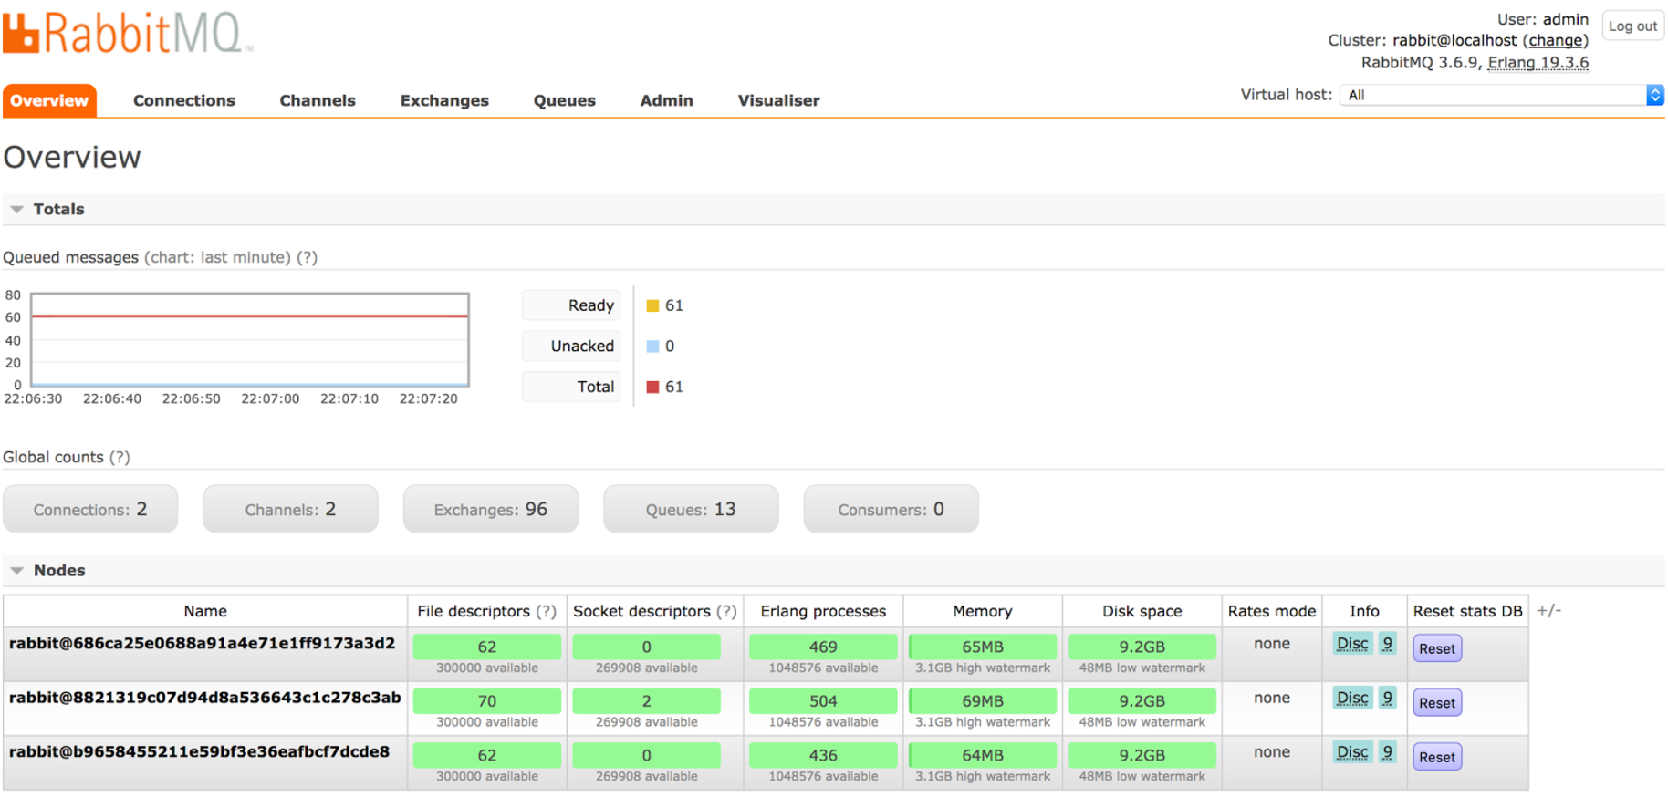Click the Total red legend square
The image size is (1668, 797).
(x=652, y=388)
